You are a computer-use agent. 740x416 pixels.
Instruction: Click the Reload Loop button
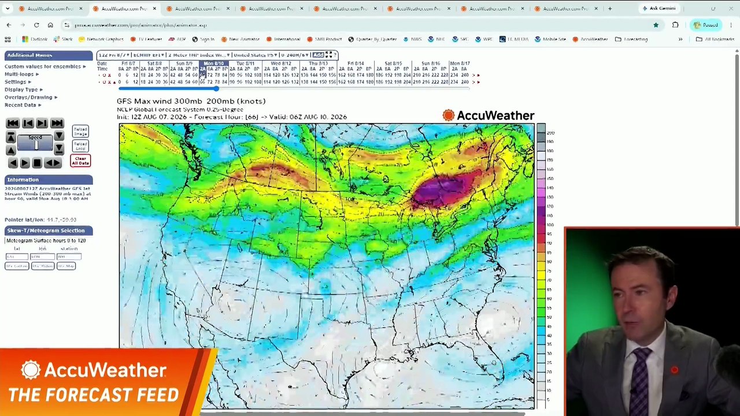click(x=80, y=146)
